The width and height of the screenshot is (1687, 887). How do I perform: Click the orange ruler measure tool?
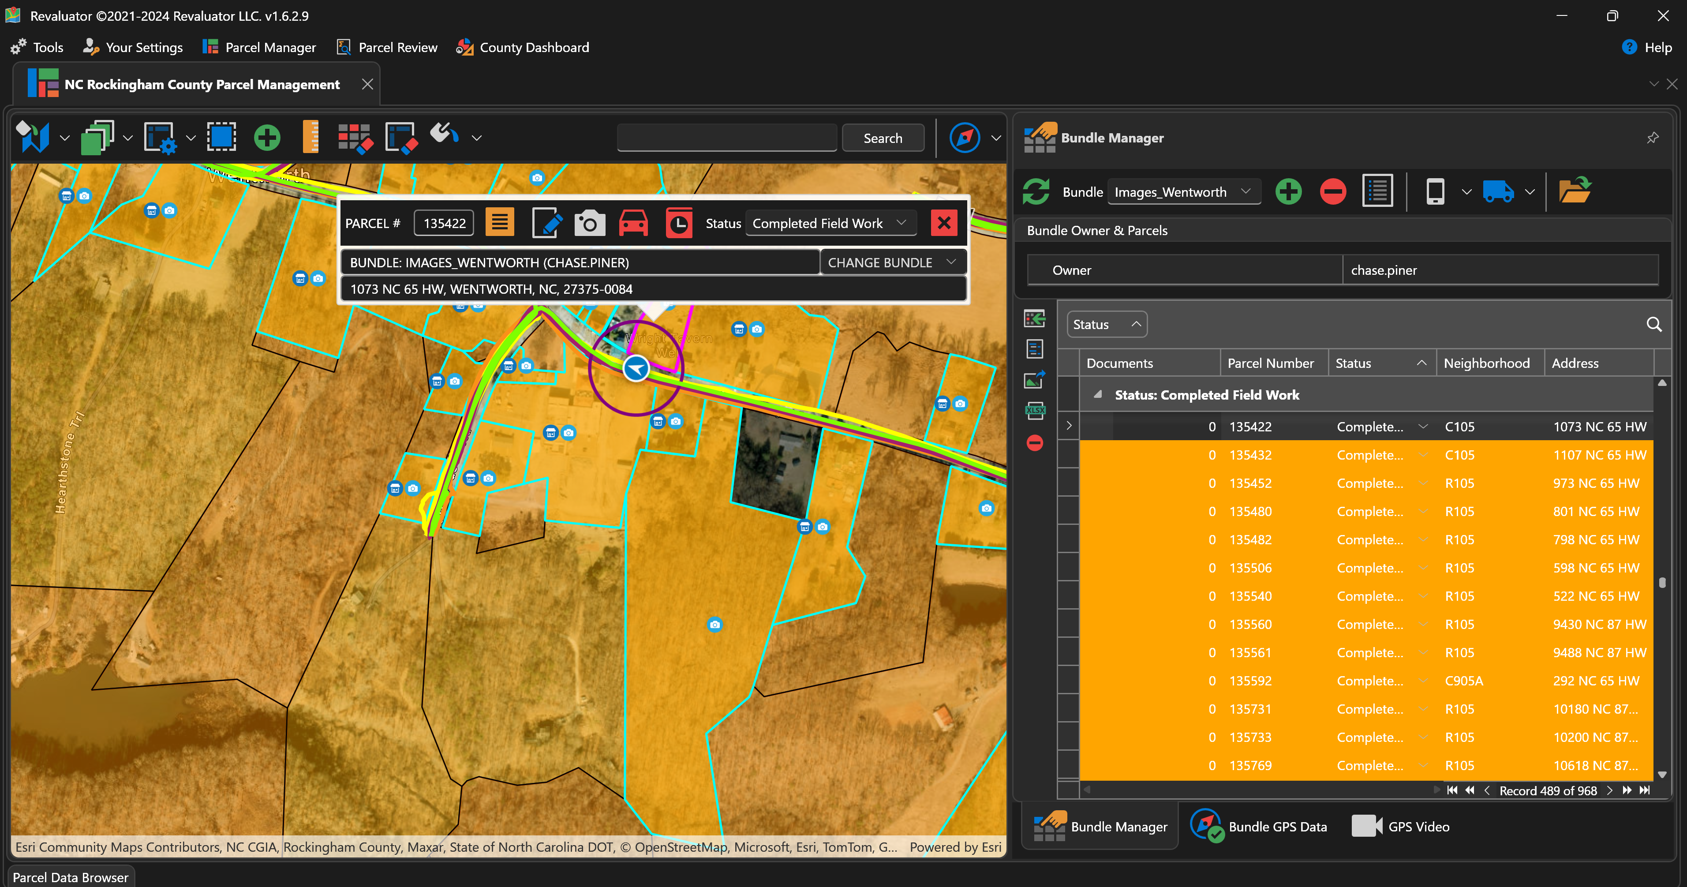pyautogui.click(x=310, y=138)
